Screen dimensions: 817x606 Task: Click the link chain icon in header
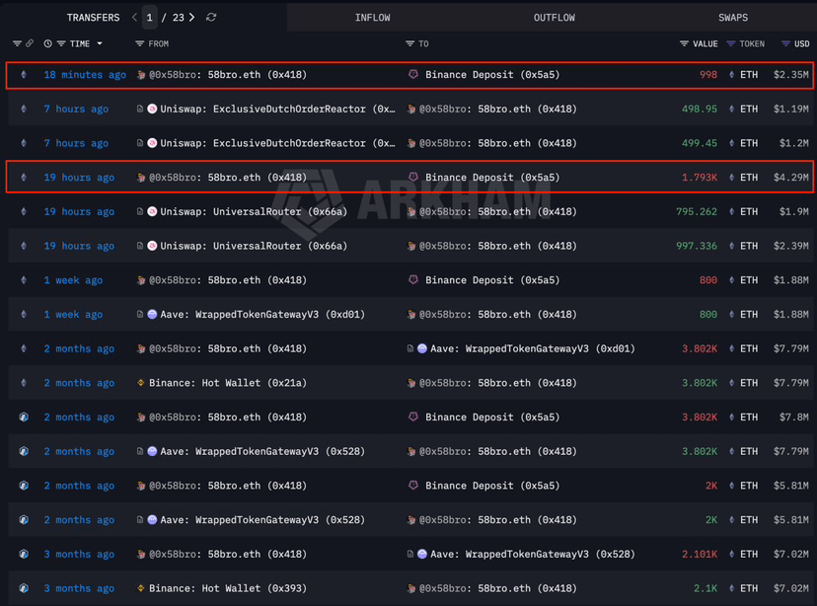[30, 43]
